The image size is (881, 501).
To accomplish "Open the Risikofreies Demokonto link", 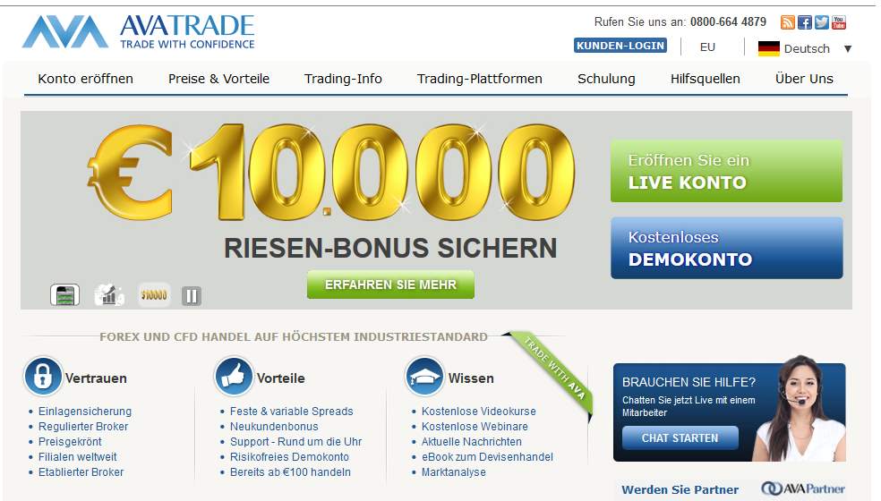I will tap(289, 456).
